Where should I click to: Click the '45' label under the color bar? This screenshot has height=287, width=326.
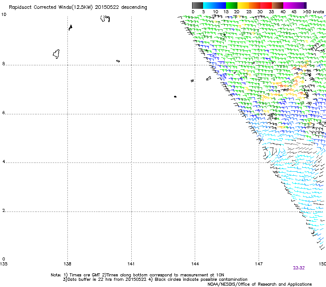[x=294, y=12]
